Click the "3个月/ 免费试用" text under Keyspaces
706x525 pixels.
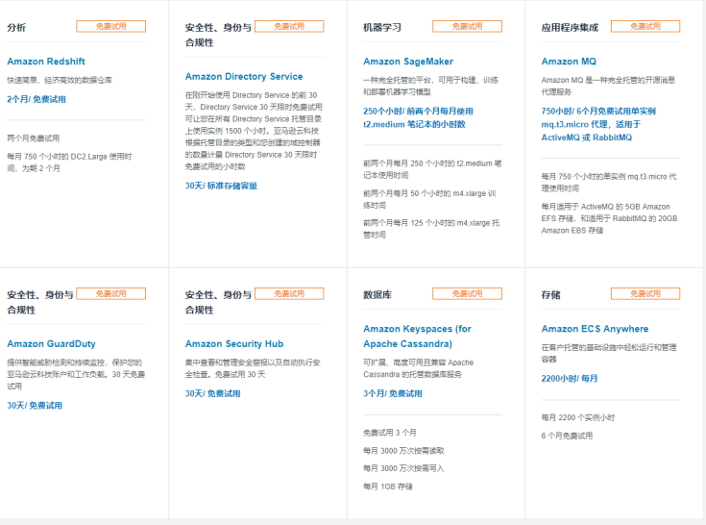tap(392, 394)
